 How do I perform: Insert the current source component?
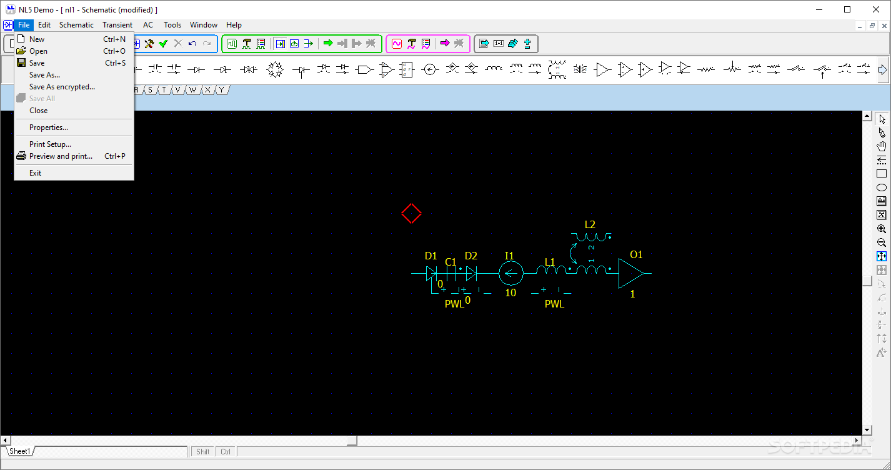(x=429, y=69)
